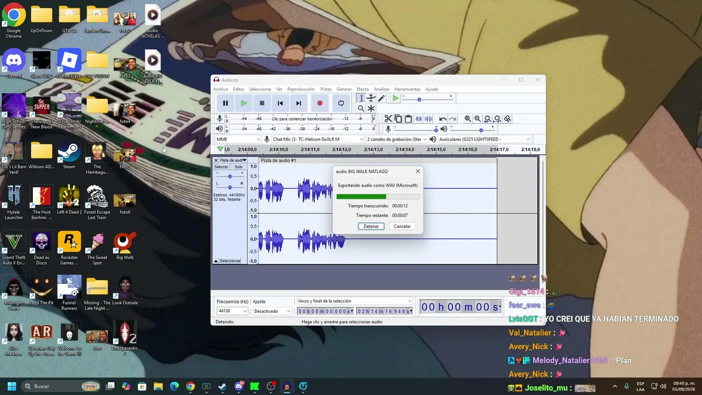Click the Pause button in Audacity
702x395 pixels.
[x=225, y=103]
